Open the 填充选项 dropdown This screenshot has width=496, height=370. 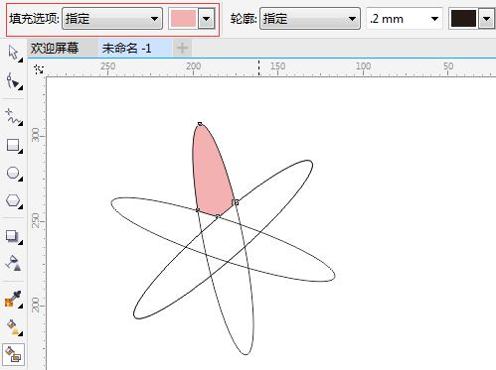[112, 19]
